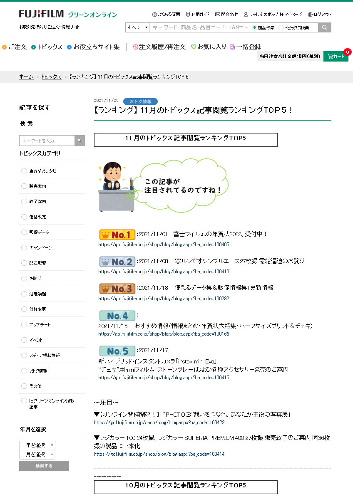Open the ba_code=100422 article link
Viewport: 353px width, 499px height.
click(x=159, y=422)
